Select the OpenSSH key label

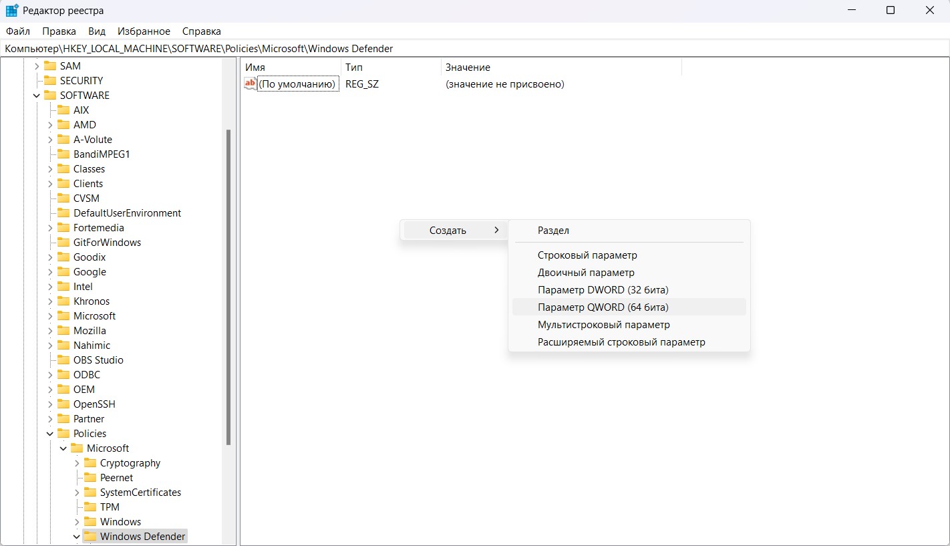pos(94,404)
